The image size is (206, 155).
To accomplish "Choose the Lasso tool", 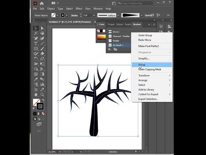I will point(42,33).
